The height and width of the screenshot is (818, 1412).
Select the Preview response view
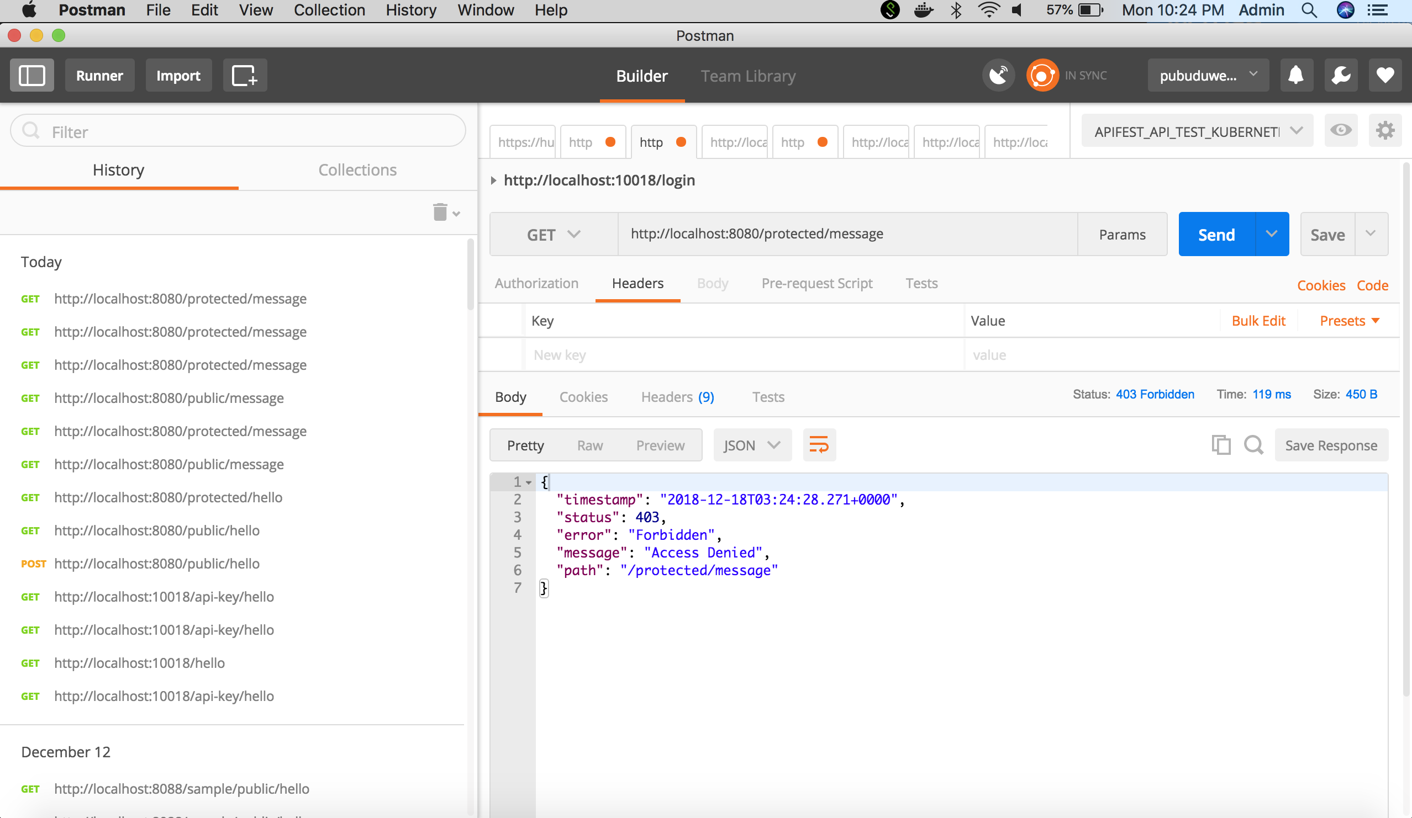660,445
